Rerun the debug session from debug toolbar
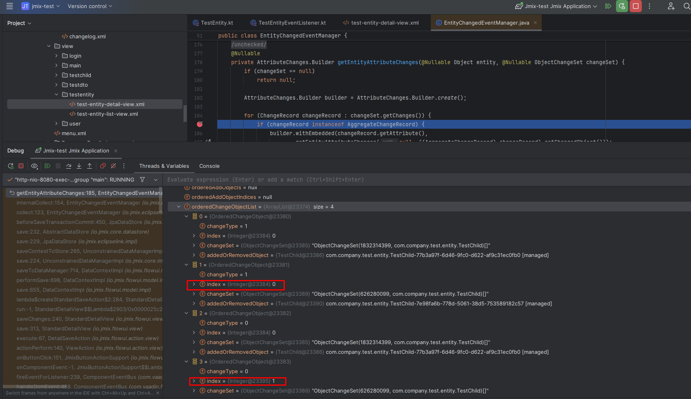The image size is (691, 399). click(x=10, y=166)
